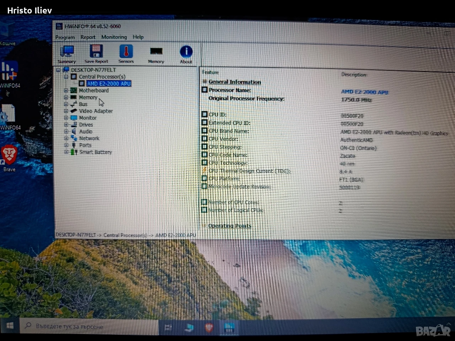Click the About info icon

coord(186,55)
